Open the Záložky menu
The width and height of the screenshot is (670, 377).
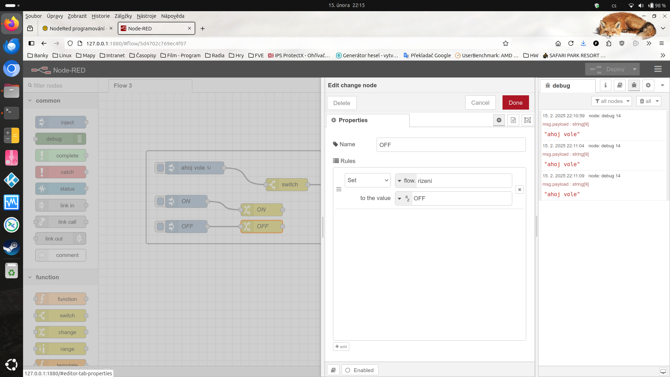123,16
